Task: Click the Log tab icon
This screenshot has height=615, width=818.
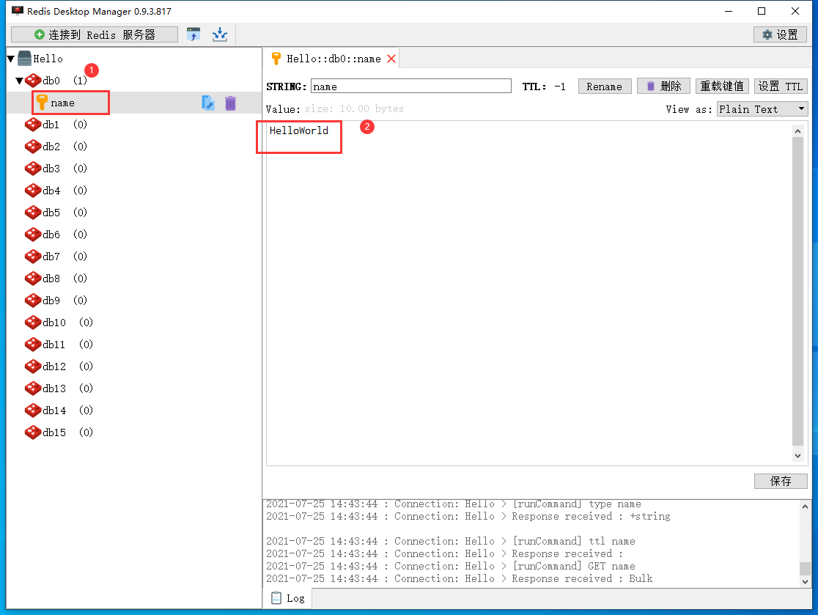Action: (276, 598)
